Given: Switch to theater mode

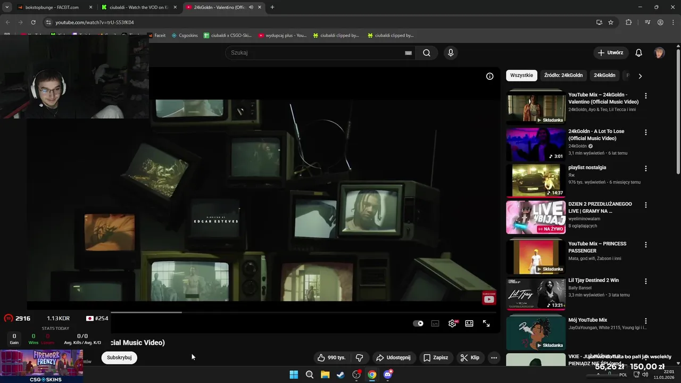Looking at the screenshot, I should 469,323.
